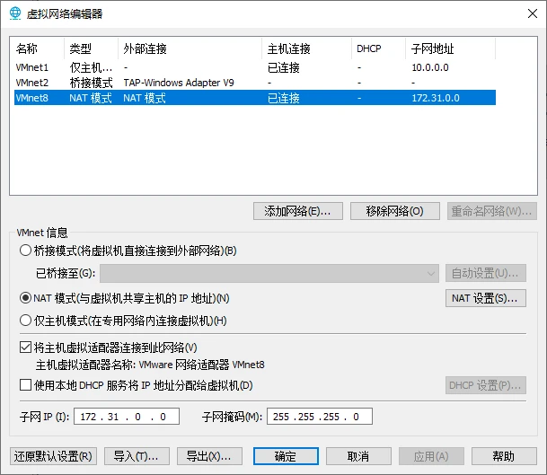Screen dimensions: 547x475
Task: Click the 子网掩码 input field
Action: 320,417
